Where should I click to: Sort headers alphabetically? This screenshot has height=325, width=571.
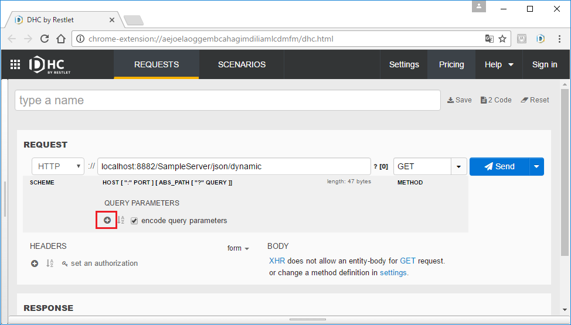click(50, 263)
